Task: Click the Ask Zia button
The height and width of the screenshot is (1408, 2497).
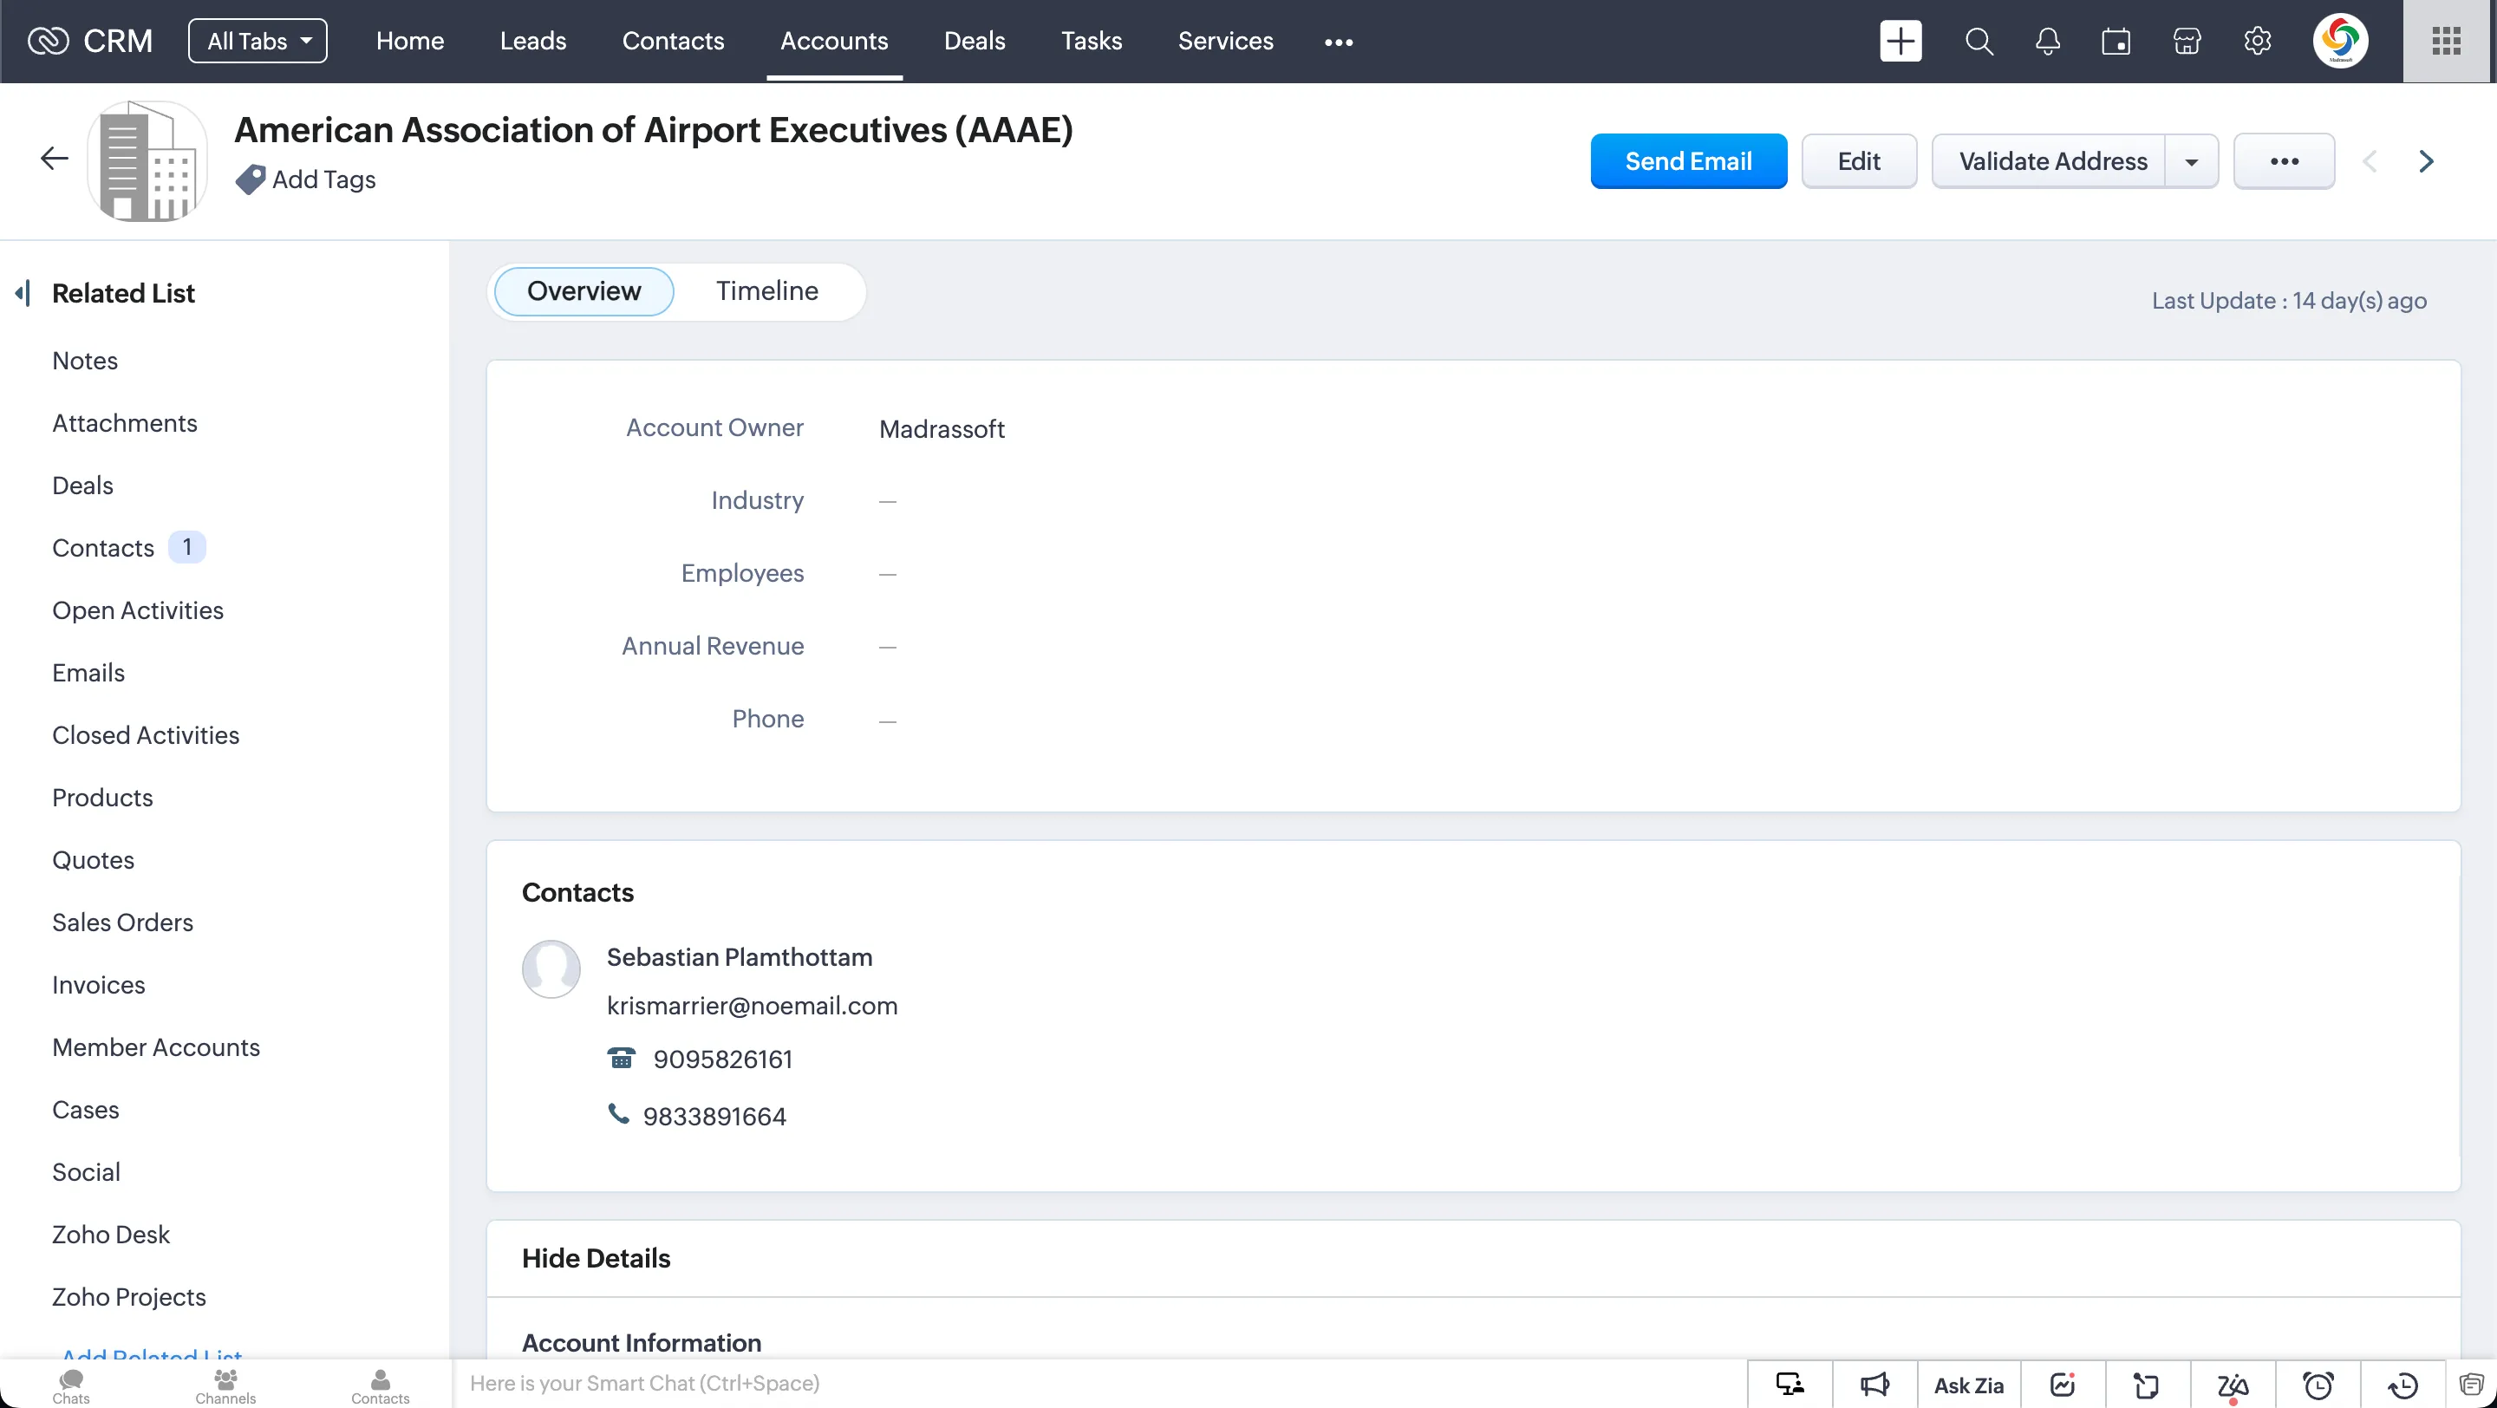Action: click(1968, 1385)
